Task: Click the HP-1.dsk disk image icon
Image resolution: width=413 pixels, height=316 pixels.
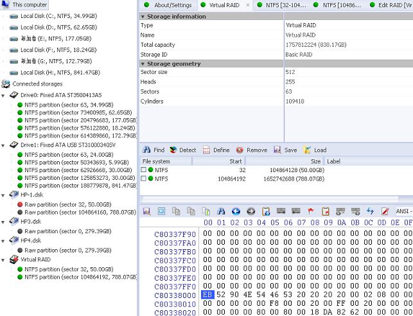Action: coord(13,195)
